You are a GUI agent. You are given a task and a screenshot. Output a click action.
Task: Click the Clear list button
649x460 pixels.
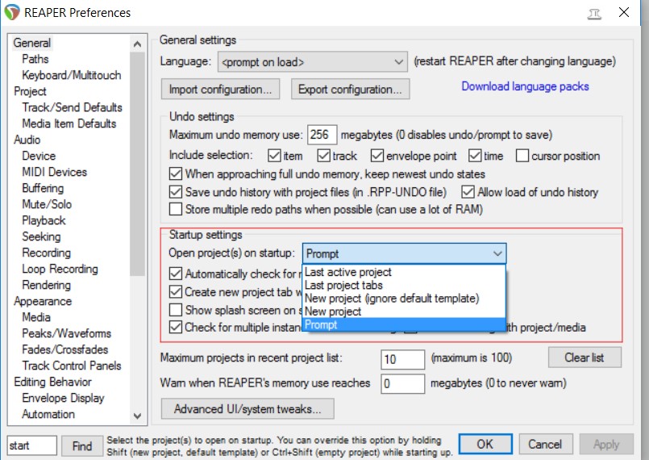(x=585, y=358)
